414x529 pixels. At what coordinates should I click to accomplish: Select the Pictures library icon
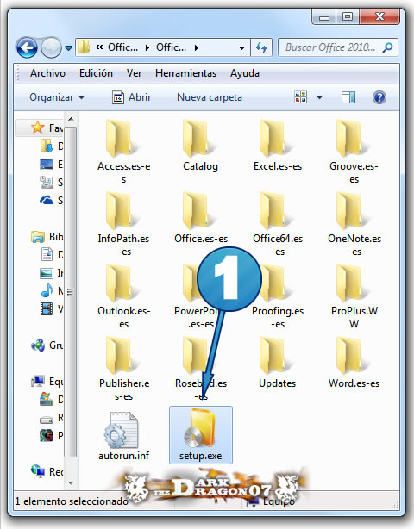click(47, 272)
